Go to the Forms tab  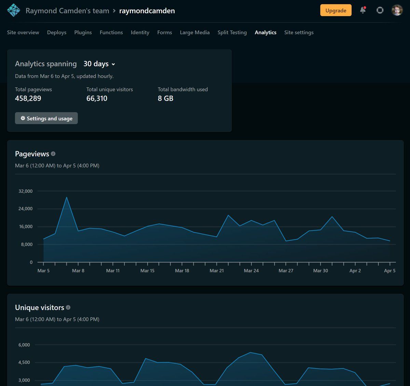[164, 33]
